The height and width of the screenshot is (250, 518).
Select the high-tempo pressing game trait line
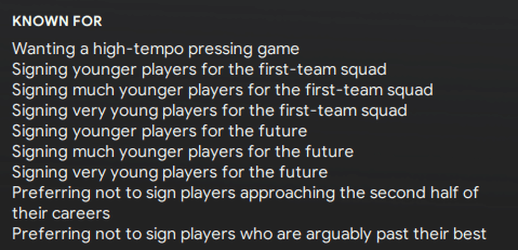(x=155, y=49)
